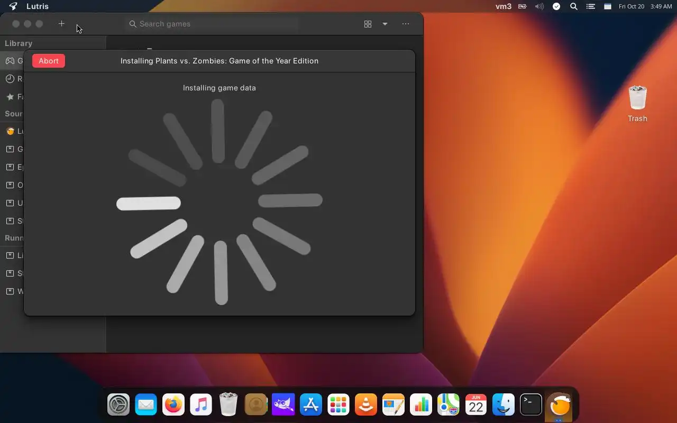The height and width of the screenshot is (423, 677).
Task: Focus the Search games field
Action: [x=212, y=24]
